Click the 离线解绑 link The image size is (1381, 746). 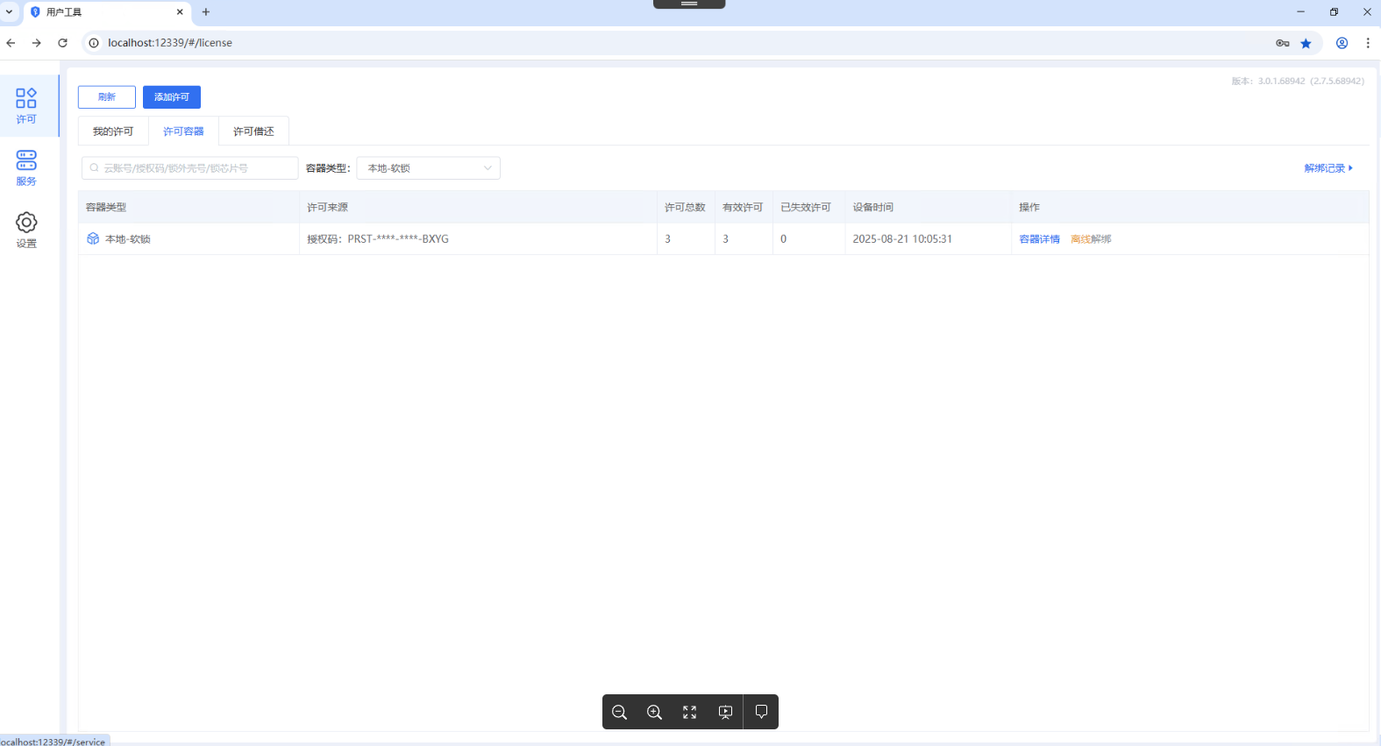point(1091,239)
